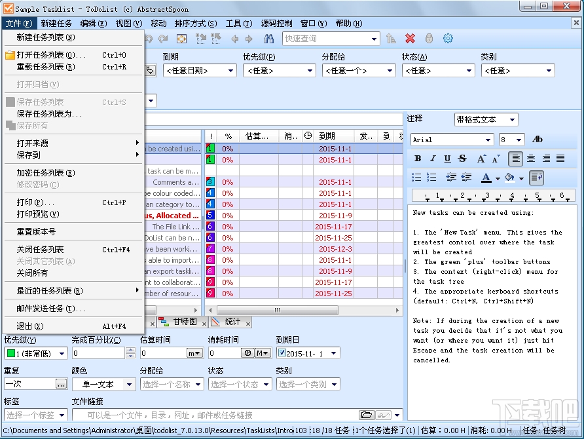
Task: Apply underline formatting to comment text
Action: (x=447, y=159)
